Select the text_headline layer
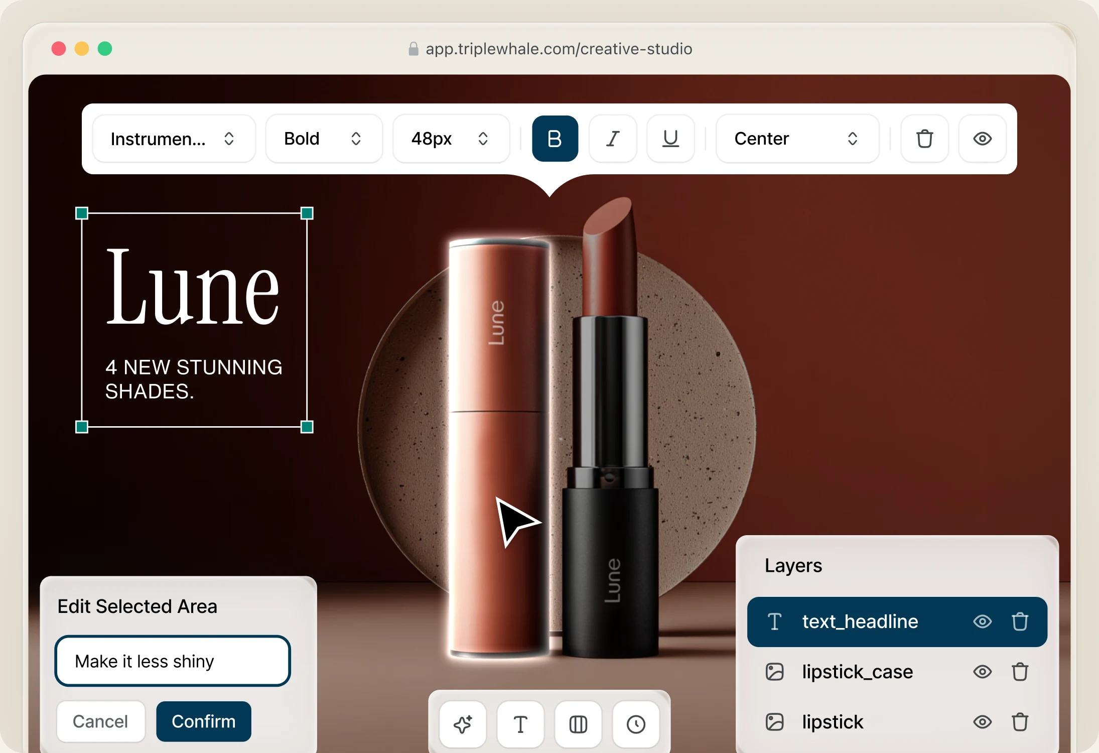The height and width of the screenshot is (753, 1099). click(x=897, y=621)
